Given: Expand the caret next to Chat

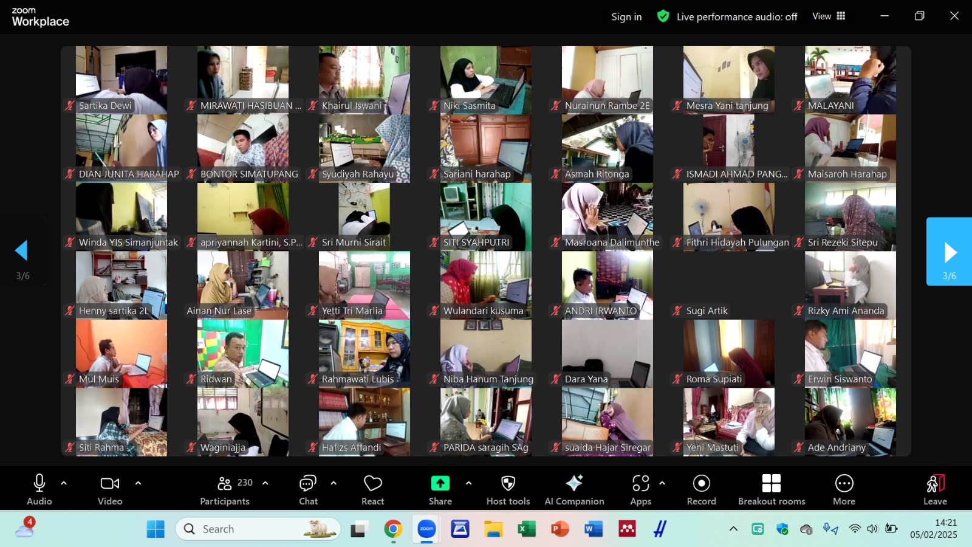Looking at the screenshot, I should coord(334,483).
